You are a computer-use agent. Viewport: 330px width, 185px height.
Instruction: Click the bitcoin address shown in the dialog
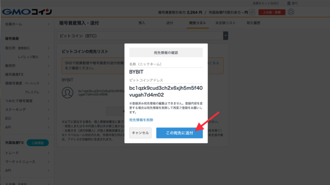(x=166, y=91)
